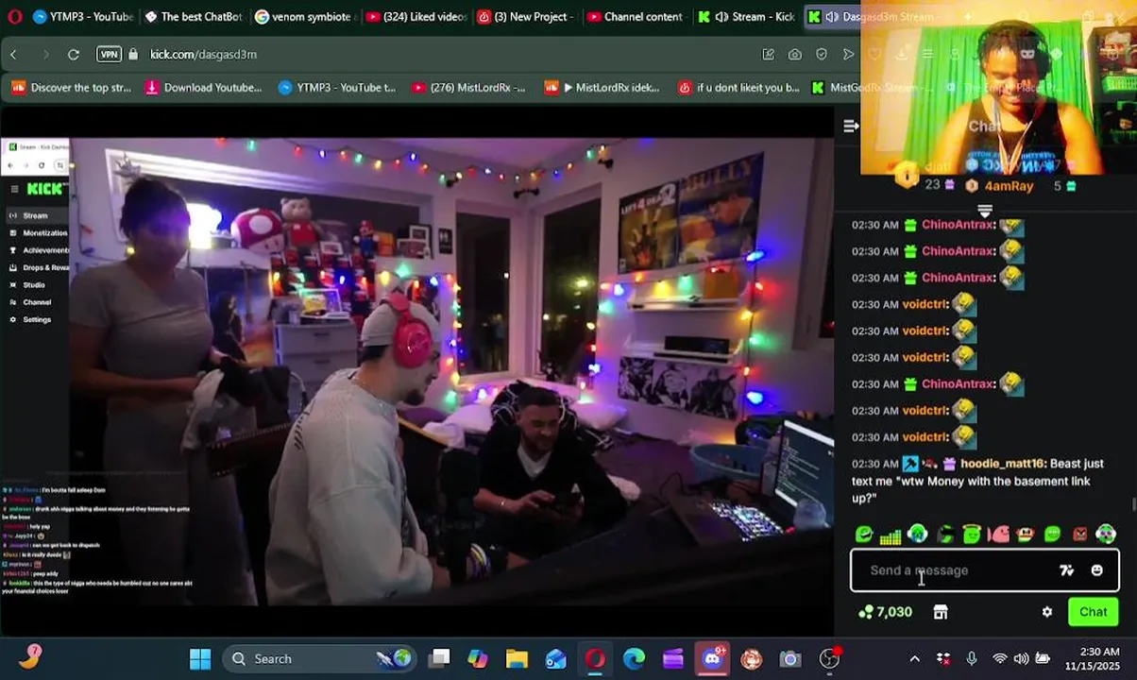
Task: Switch to the Channel content tab
Action: [x=634, y=17]
